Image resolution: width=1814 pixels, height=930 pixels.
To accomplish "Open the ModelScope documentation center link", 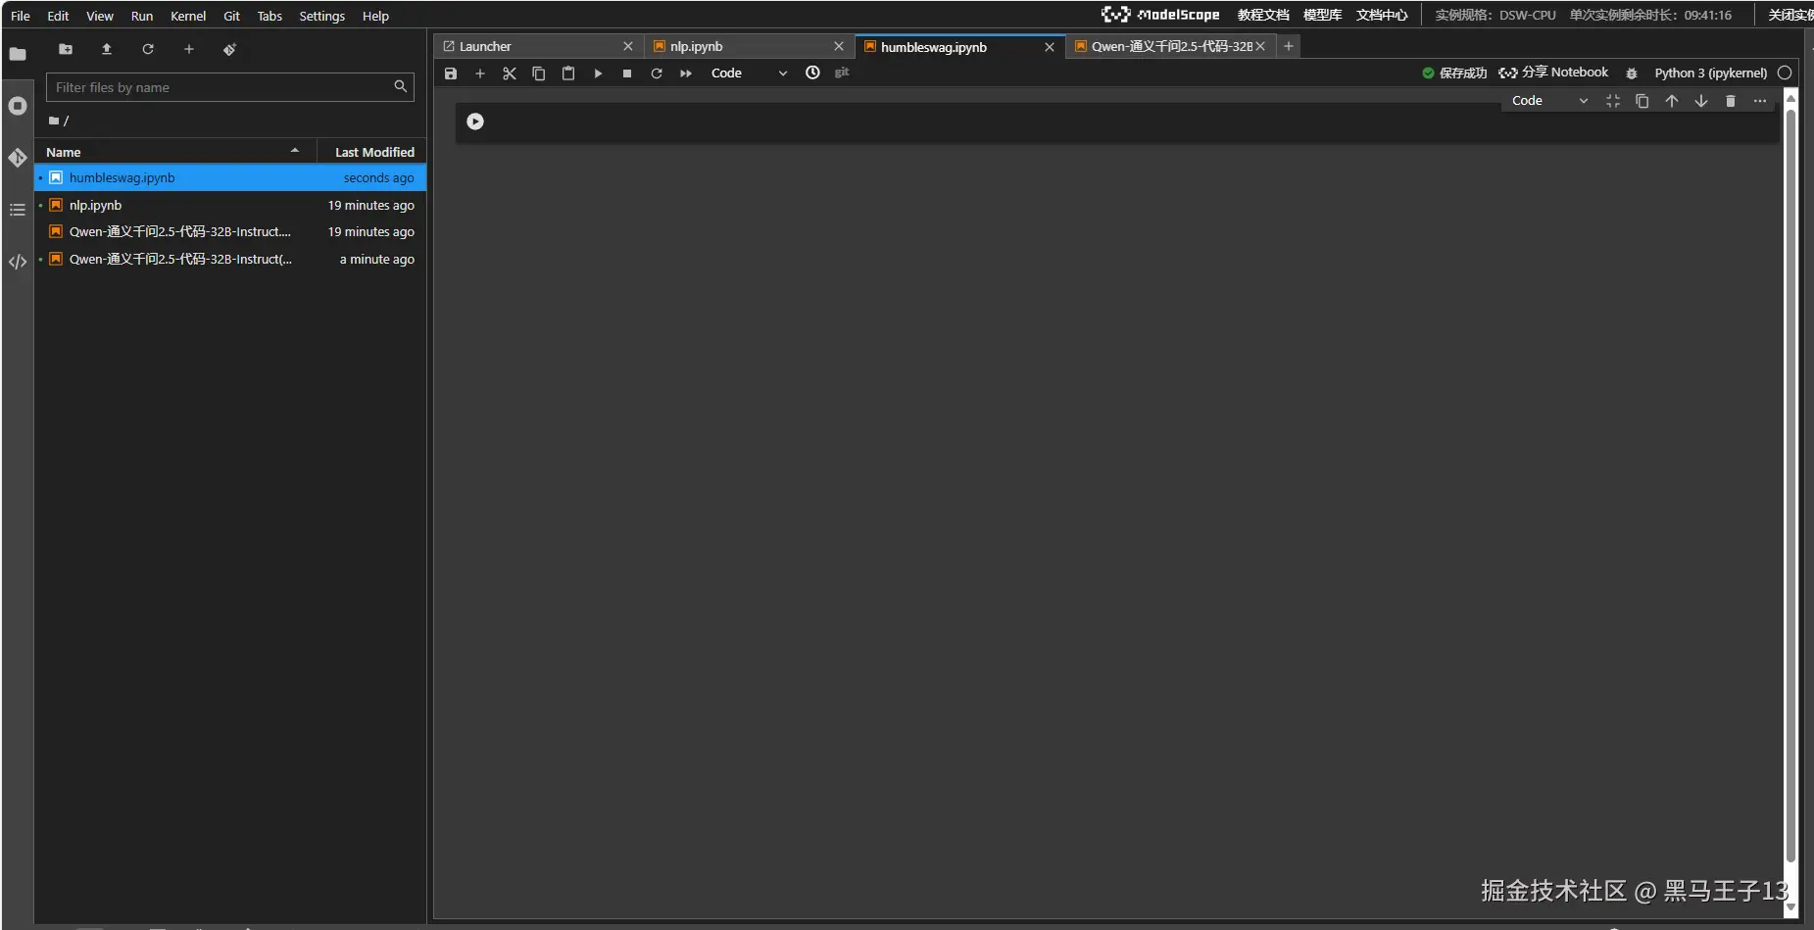I will coord(1382,15).
